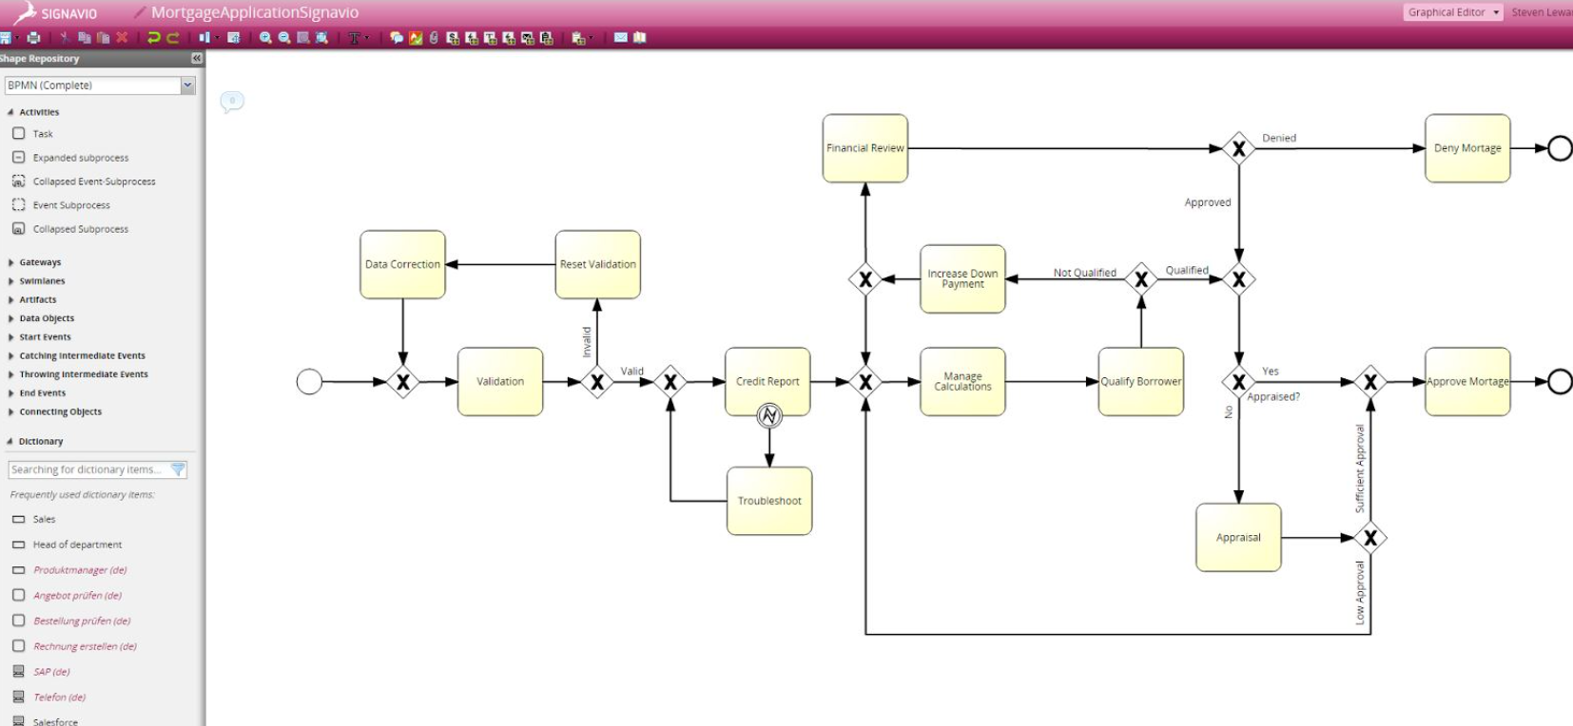This screenshot has width=1573, height=726.
Task: Redo the action with the yellow arrow
Action: [172, 38]
